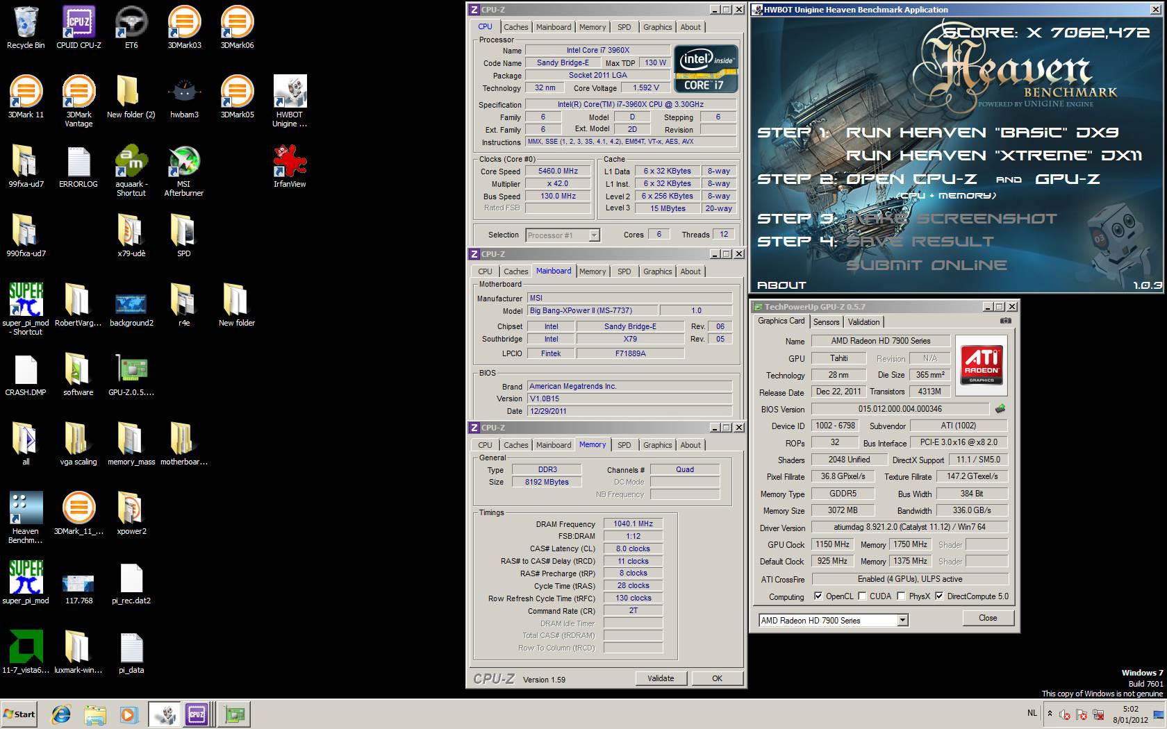This screenshot has height=729, width=1167.
Task: Open GPU-Z.0.5 desktop icon
Action: point(131,375)
